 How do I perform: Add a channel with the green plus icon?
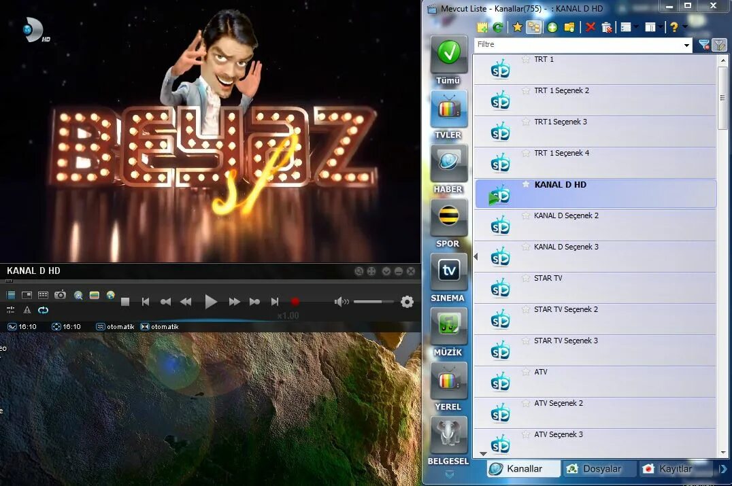coord(552,27)
